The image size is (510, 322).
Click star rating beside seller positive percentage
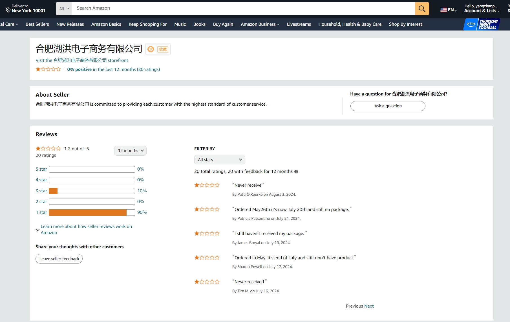point(48,69)
